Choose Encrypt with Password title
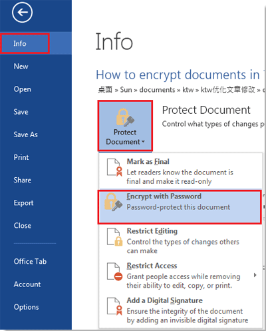266x331 pixels. pyautogui.click(x=164, y=196)
